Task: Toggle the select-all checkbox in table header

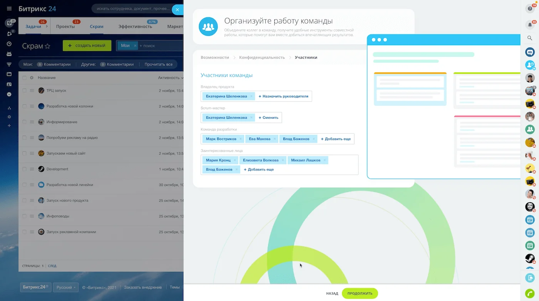Action: coord(25,78)
